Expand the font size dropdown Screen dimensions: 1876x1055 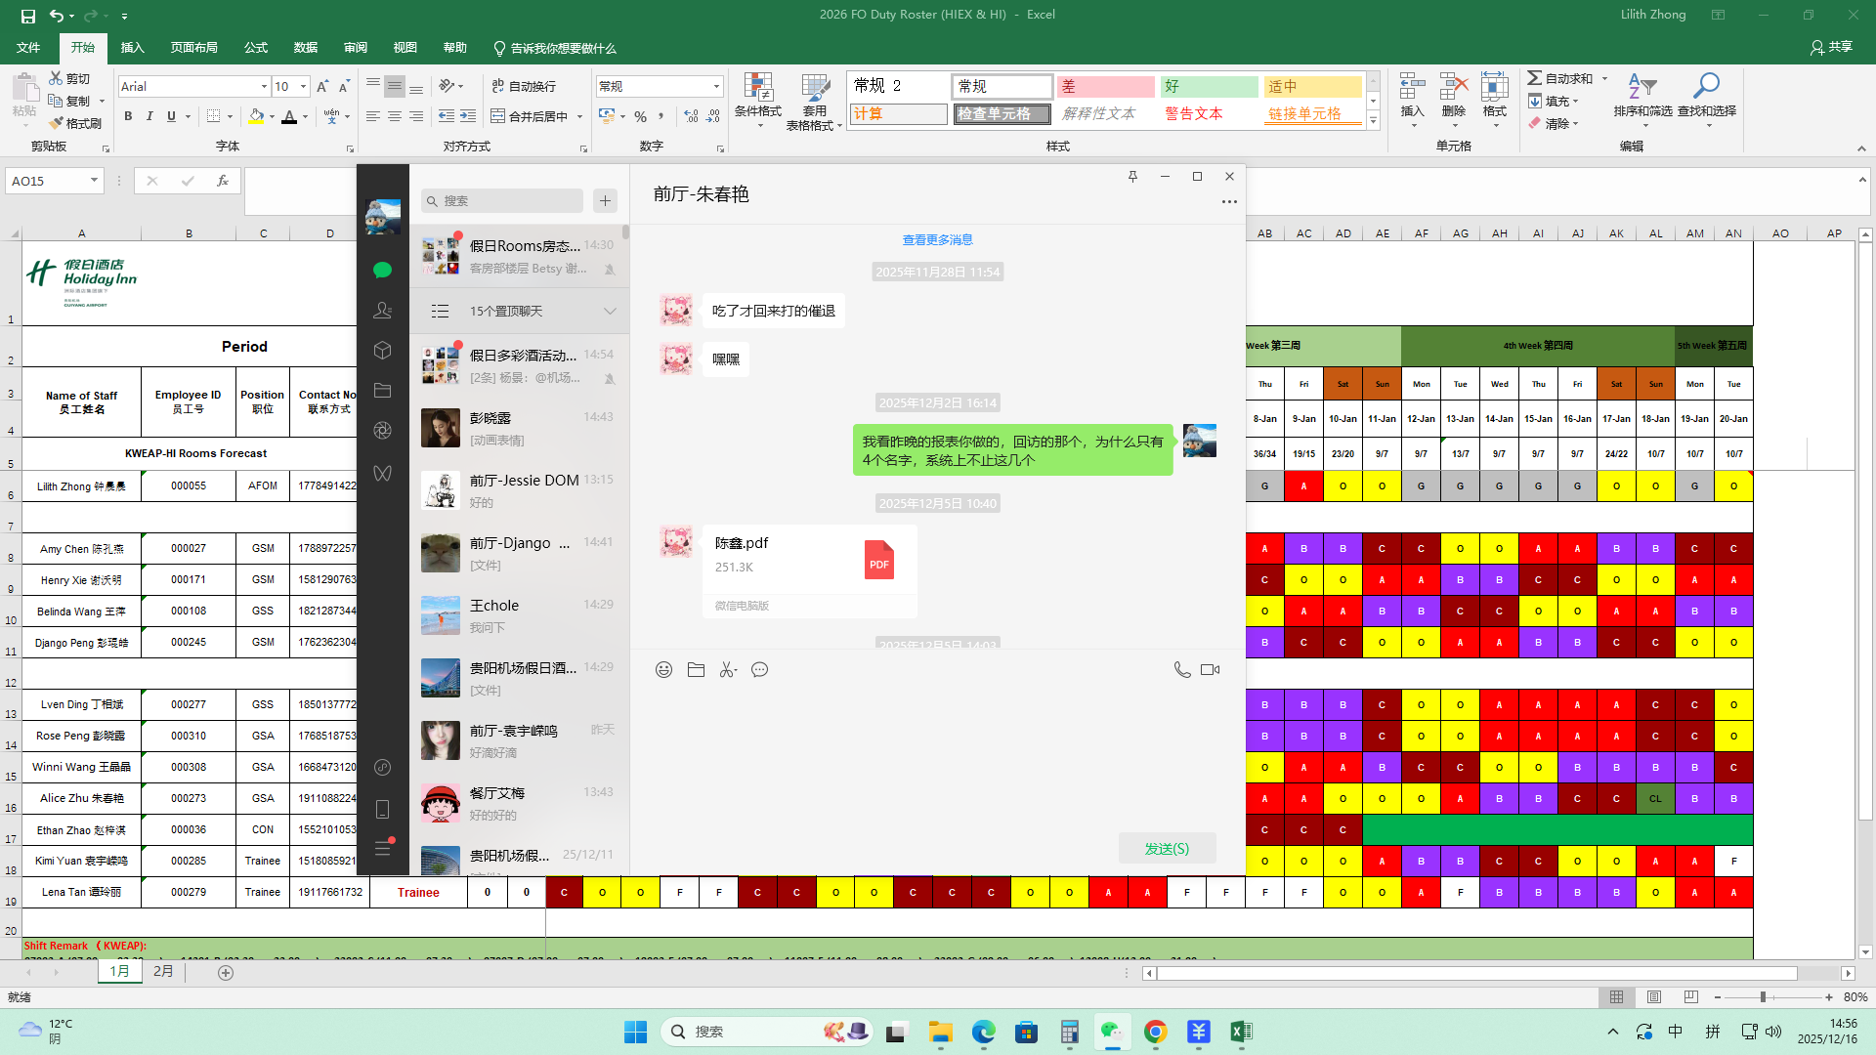(x=303, y=87)
